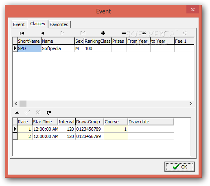This screenshot has height=186, width=210.
Task: Click empty Prizes cell of SPD row
Action: 119,48
